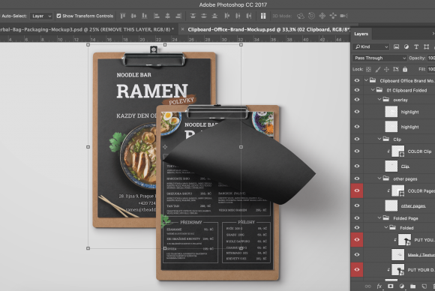The width and height of the screenshot is (435, 291).
Task: Click Lock artboard nesting icon
Action: [x=396, y=69]
